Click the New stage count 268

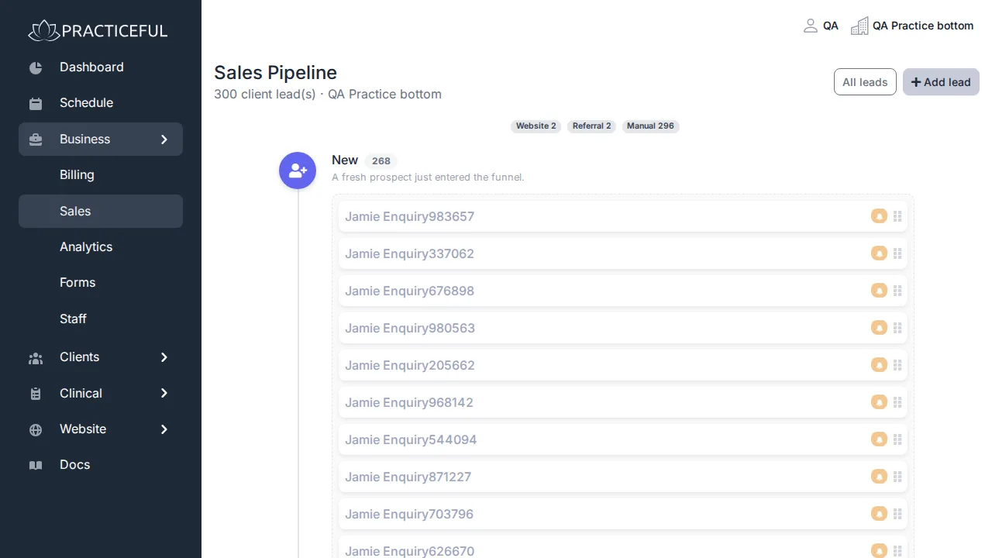pos(381,161)
